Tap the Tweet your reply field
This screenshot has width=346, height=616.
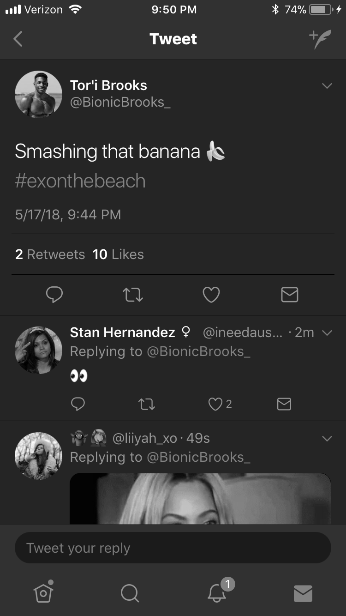pyautogui.click(x=173, y=548)
